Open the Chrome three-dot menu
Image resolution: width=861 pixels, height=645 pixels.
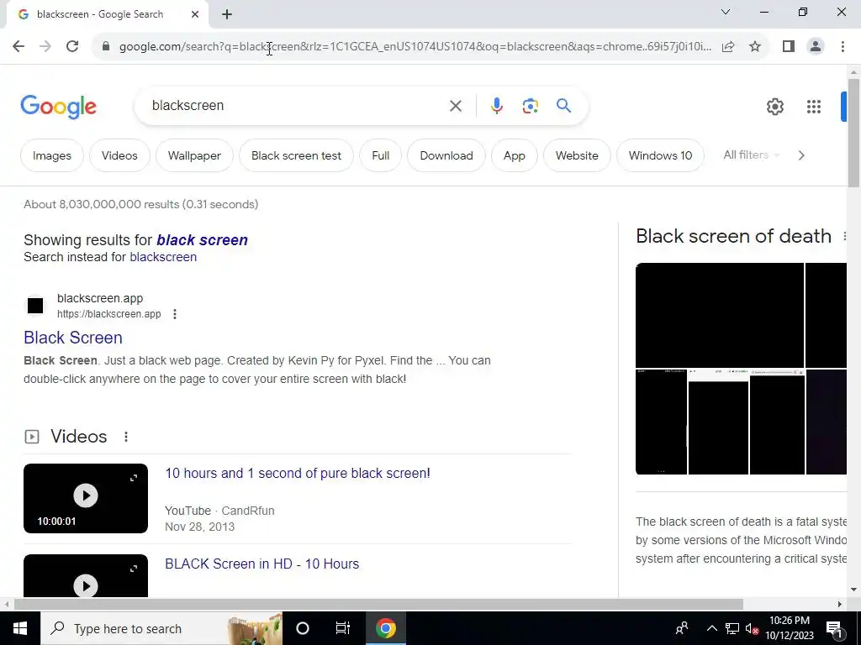pos(843,46)
